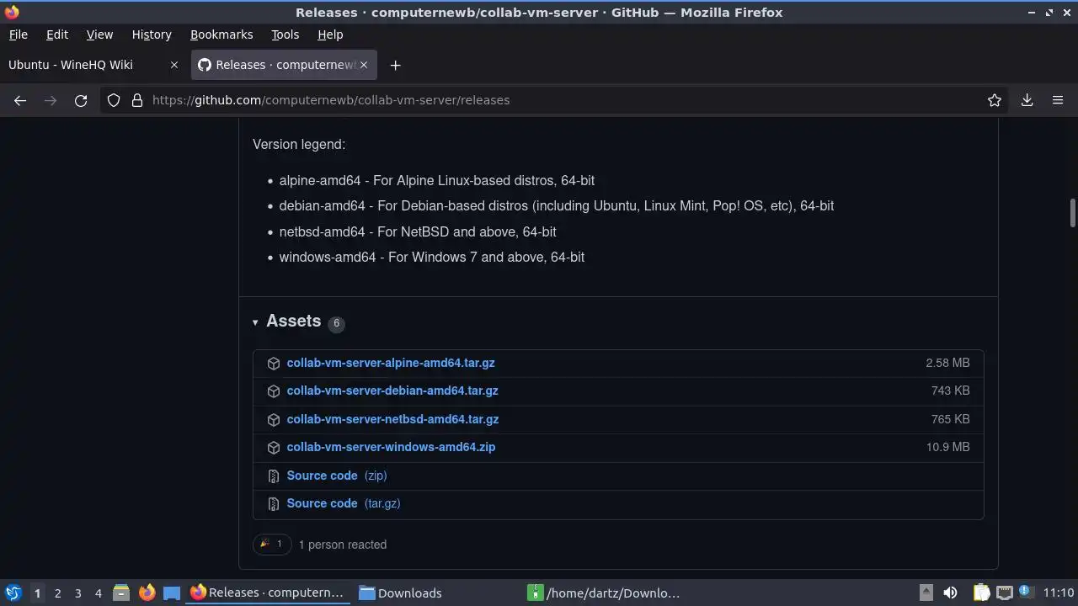Launch Firefox from taskbar quick launch
This screenshot has width=1078, height=606.
[147, 593]
